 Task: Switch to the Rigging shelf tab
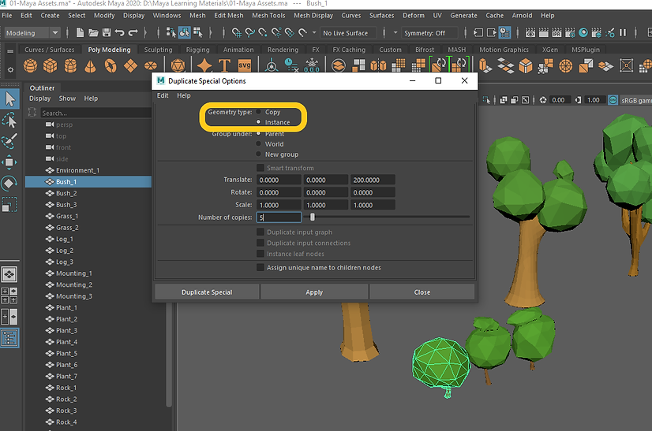coord(197,50)
